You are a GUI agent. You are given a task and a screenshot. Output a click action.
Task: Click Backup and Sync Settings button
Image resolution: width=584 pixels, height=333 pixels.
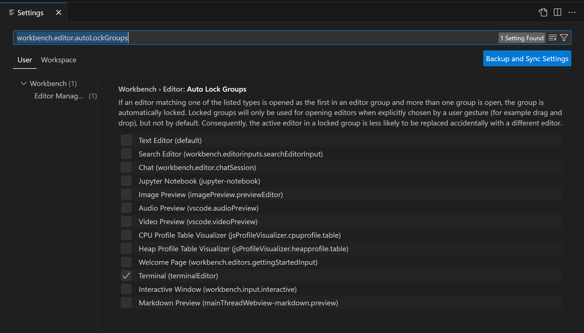click(527, 58)
